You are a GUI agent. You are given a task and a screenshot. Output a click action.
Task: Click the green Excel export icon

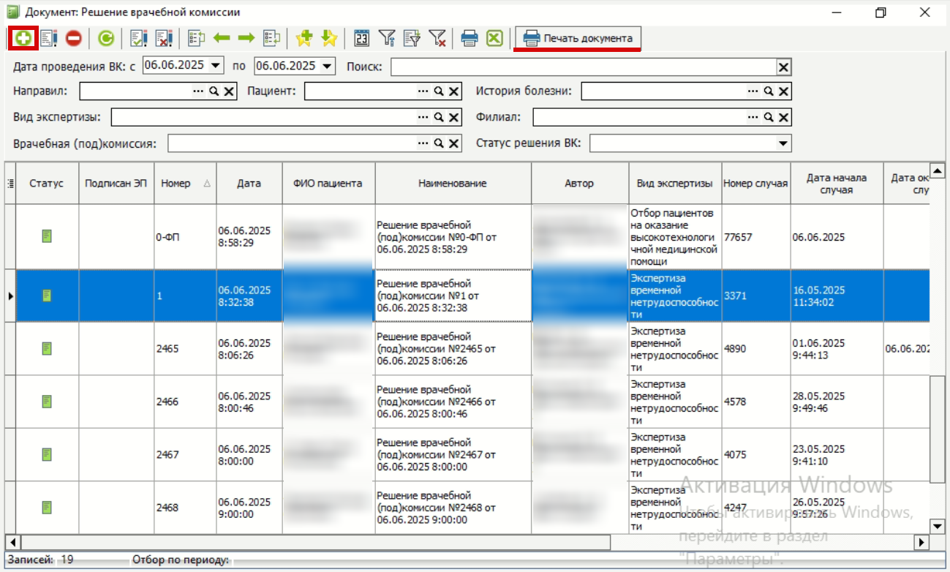pyautogui.click(x=495, y=38)
